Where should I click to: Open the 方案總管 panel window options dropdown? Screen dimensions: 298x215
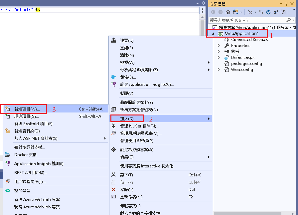click(x=281, y=4)
